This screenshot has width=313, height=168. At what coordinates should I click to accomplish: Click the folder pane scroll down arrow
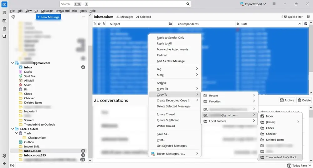pos(90,160)
